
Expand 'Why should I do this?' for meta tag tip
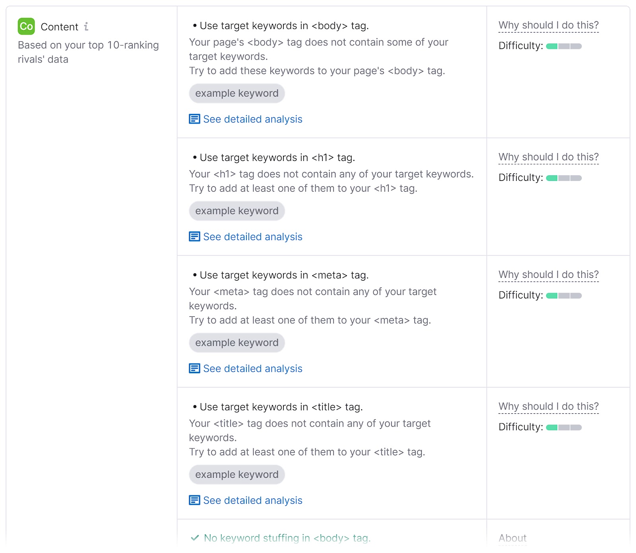549,274
